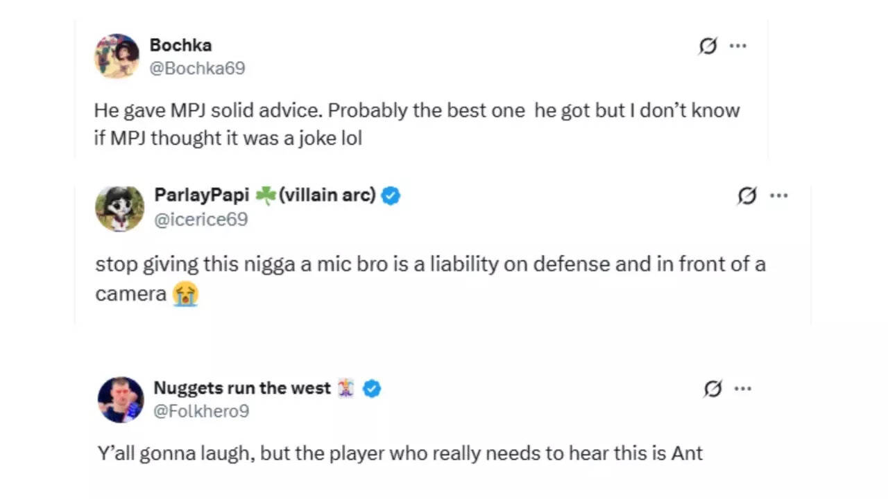
Task: Click the Grok actions icon on Bochka's tweet
Action: tap(707, 46)
